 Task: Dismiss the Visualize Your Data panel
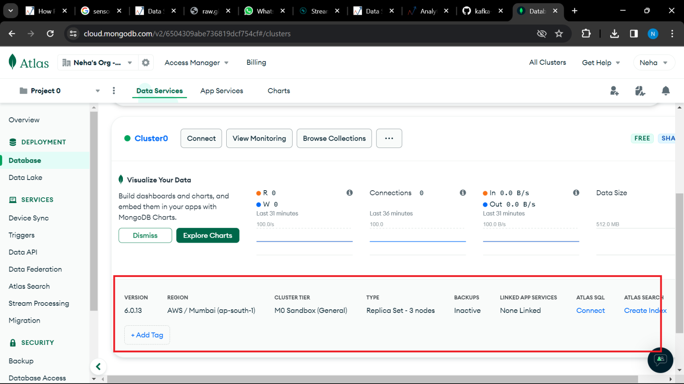click(145, 235)
